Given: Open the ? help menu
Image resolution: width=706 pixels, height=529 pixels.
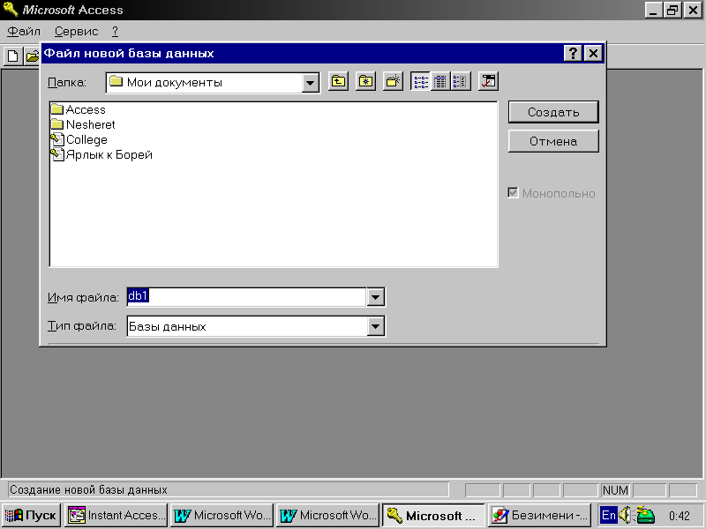Looking at the screenshot, I should (116, 32).
